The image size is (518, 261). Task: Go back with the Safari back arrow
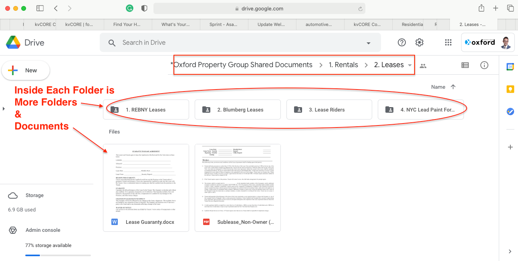coord(56,8)
